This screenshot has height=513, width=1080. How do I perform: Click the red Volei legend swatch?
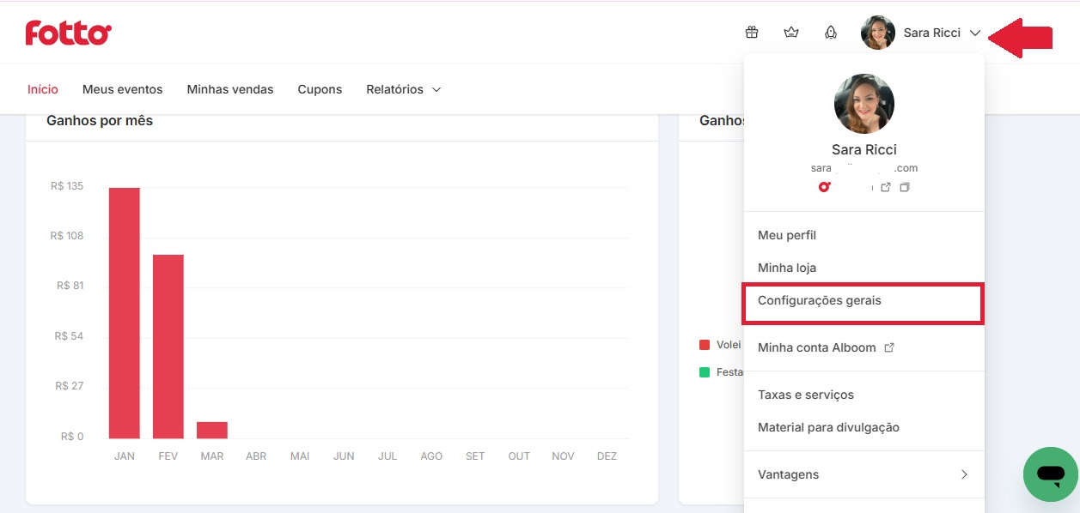(705, 345)
